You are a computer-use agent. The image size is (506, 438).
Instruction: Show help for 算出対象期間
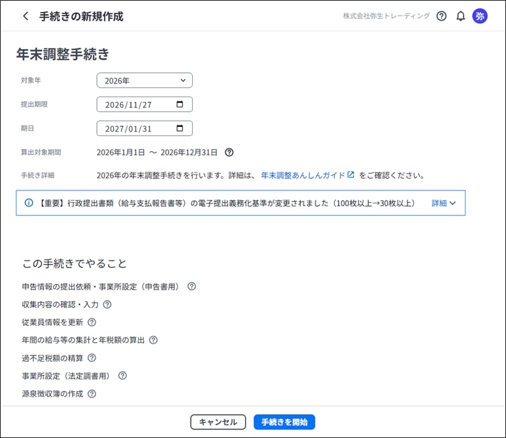(x=229, y=152)
